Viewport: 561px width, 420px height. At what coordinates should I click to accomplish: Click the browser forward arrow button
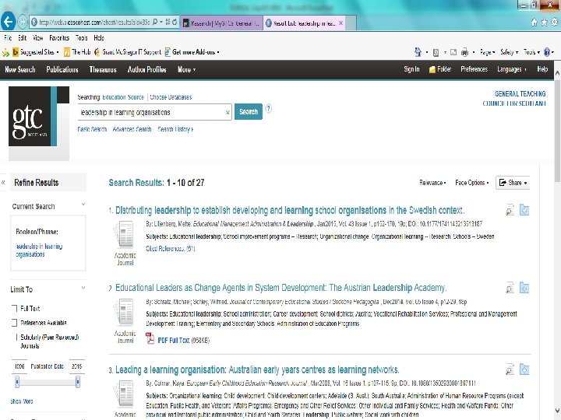click(x=23, y=22)
